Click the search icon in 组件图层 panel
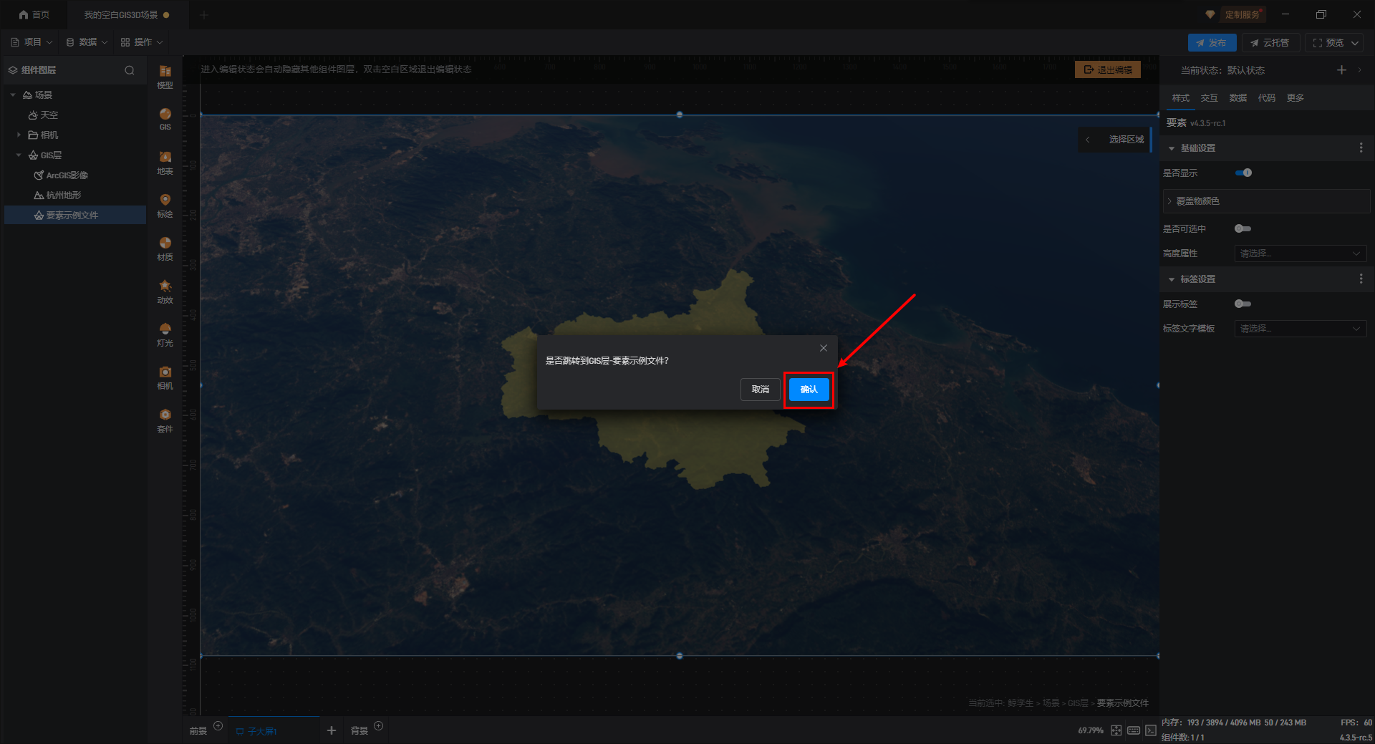This screenshot has width=1375, height=744. click(130, 70)
